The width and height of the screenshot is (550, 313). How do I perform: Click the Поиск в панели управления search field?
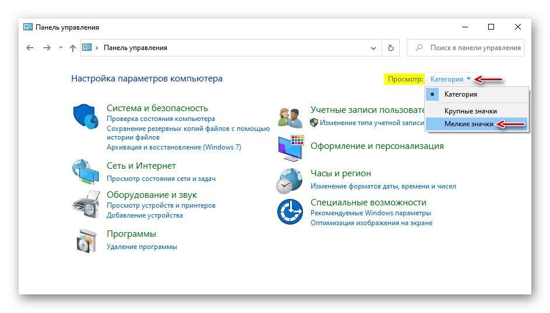pyautogui.click(x=466, y=48)
